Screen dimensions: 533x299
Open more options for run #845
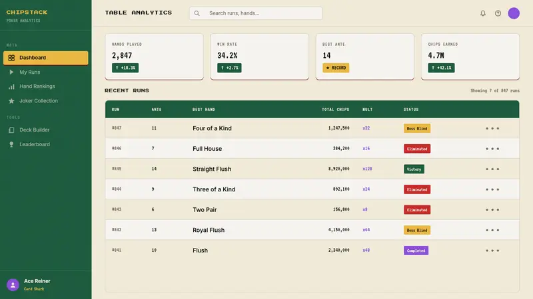(x=492, y=169)
